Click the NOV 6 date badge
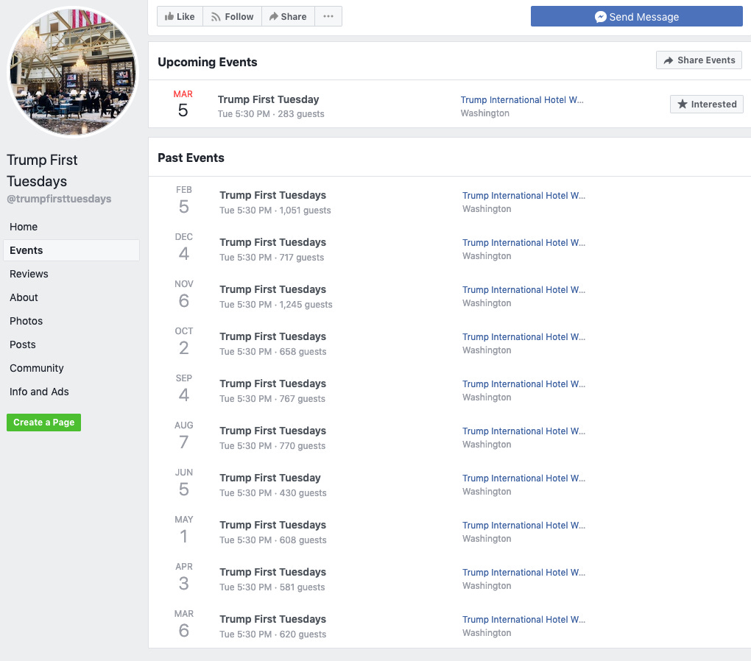This screenshot has width=751, height=661. [x=184, y=294]
